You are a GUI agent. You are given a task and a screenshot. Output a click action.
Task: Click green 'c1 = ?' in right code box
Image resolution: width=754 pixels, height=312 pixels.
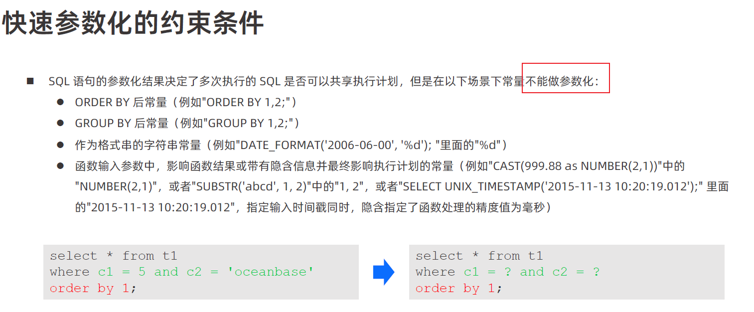click(488, 272)
